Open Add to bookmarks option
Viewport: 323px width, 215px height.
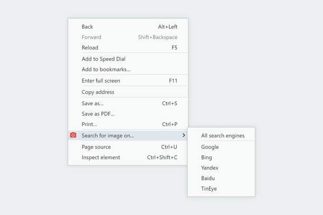click(106, 70)
